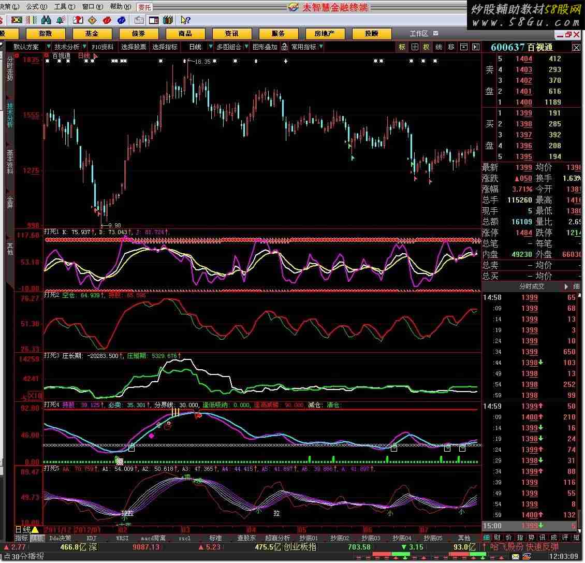Click the window layout toolbar icon
Screen dimensions: 585x563
153,20
